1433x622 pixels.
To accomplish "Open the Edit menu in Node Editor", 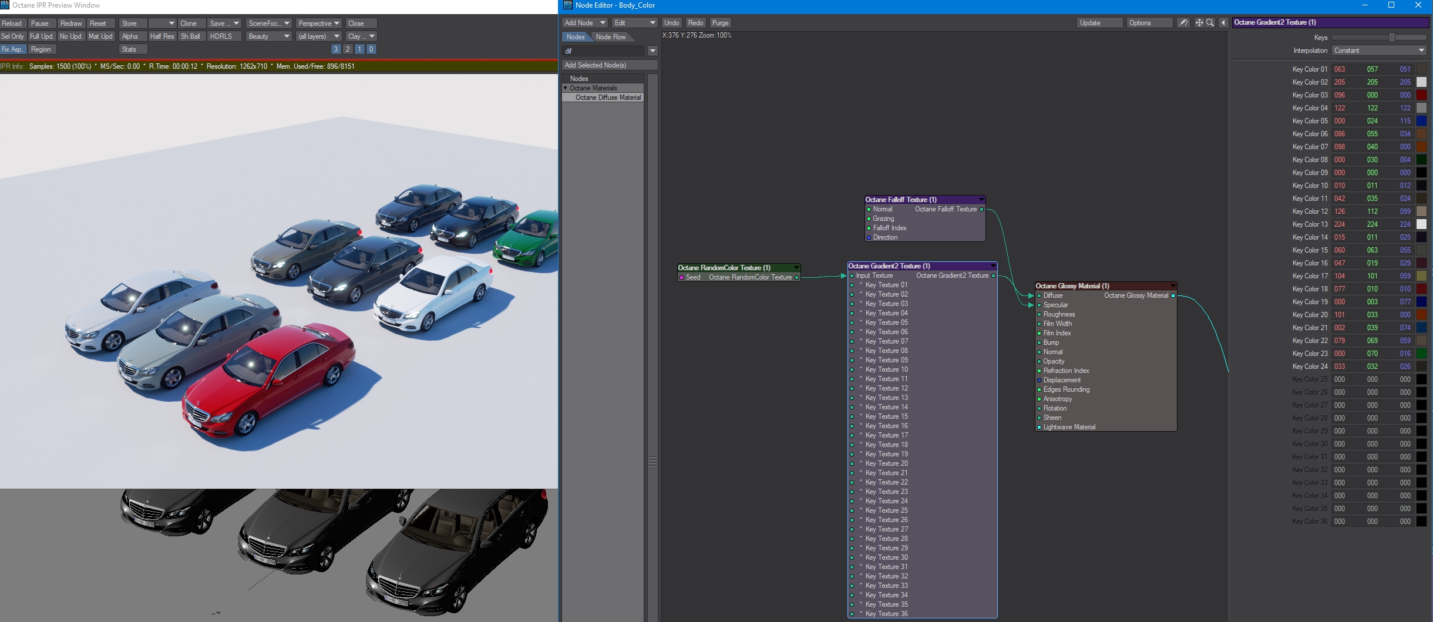I will click(634, 23).
